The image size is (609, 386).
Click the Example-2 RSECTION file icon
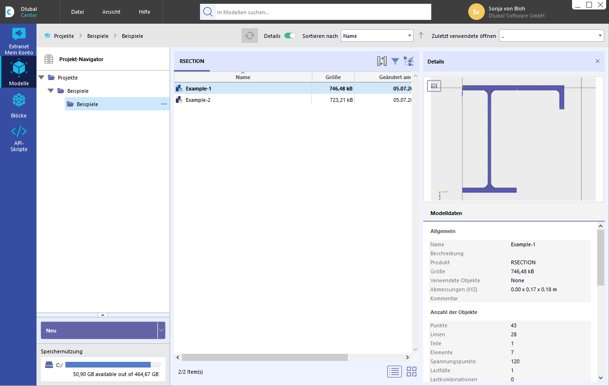pyautogui.click(x=179, y=100)
